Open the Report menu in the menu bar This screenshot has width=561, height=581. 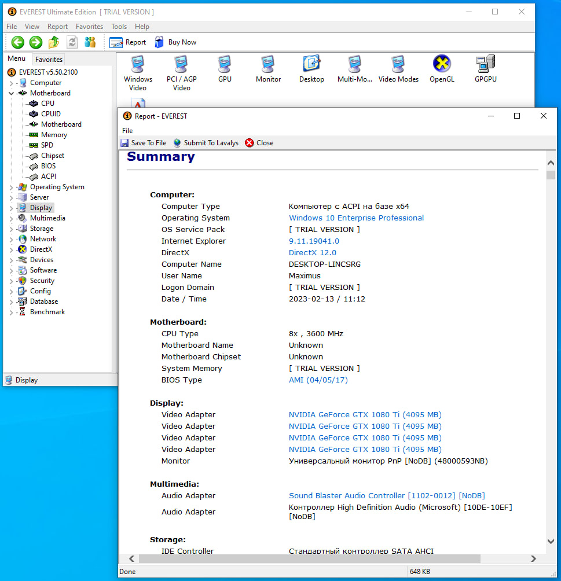[x=57, y=27]
